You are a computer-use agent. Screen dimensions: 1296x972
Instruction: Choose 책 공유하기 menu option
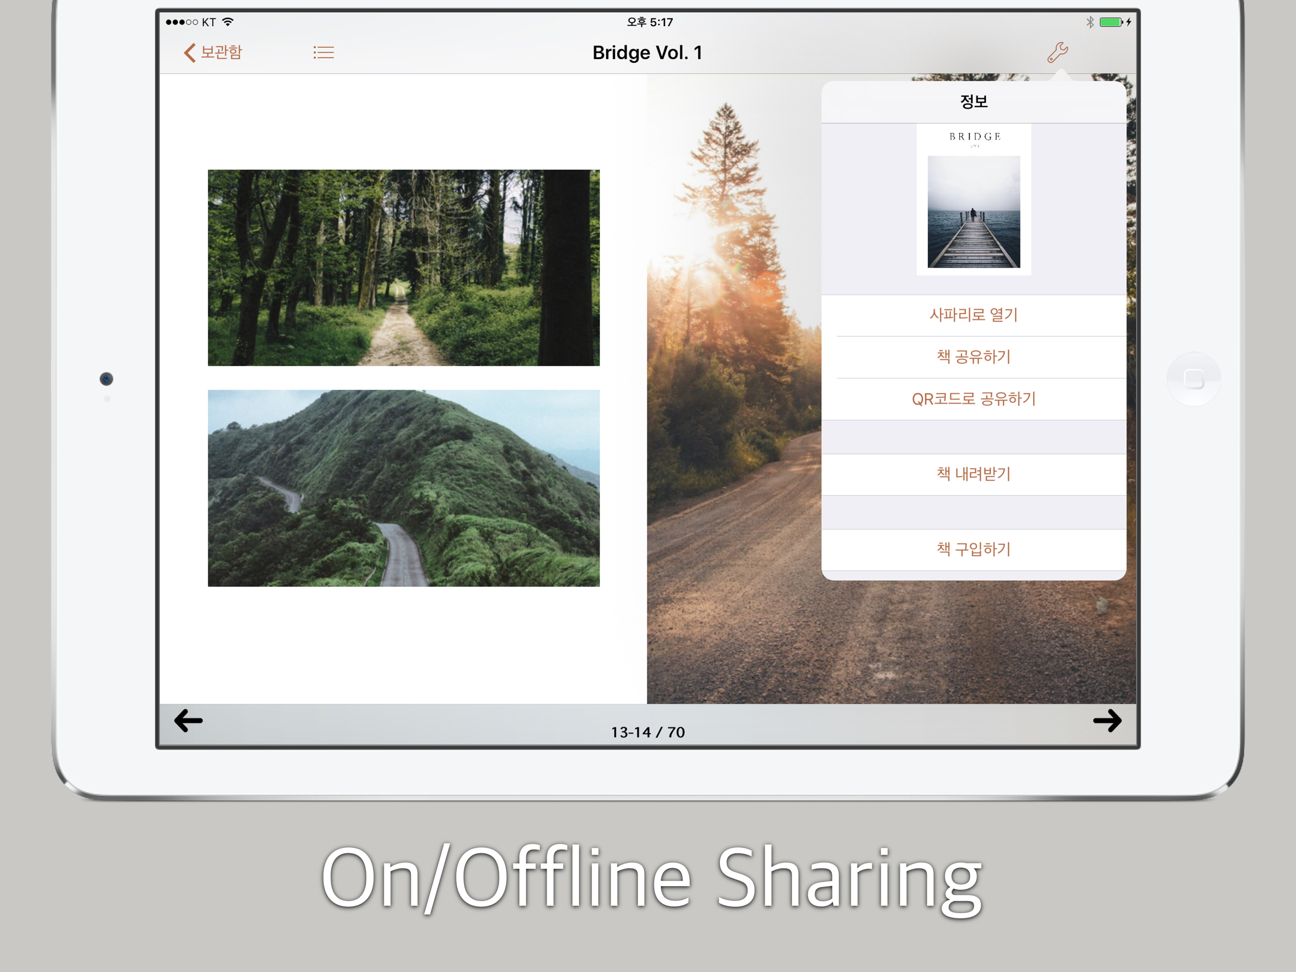(973, 357)
